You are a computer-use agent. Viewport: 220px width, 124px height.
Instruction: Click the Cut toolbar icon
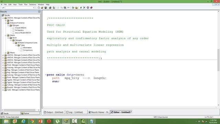tap(58, 8)
